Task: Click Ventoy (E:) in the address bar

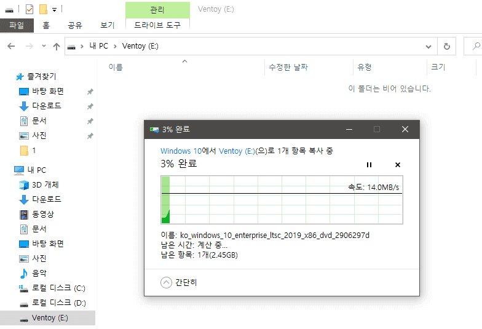Action: tap(140, 46)
